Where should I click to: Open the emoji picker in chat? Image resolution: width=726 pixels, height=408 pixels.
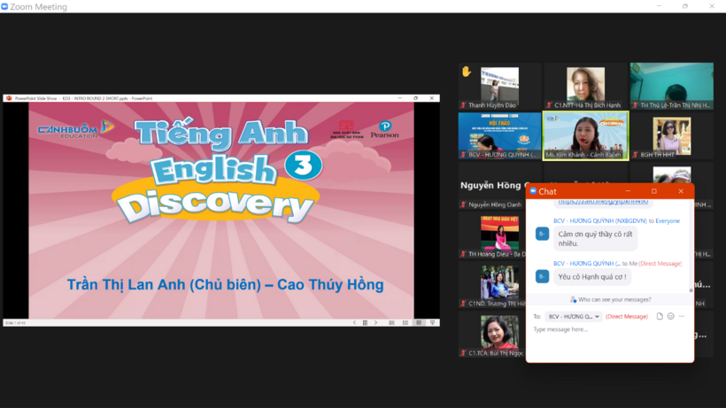coord(670,316)
